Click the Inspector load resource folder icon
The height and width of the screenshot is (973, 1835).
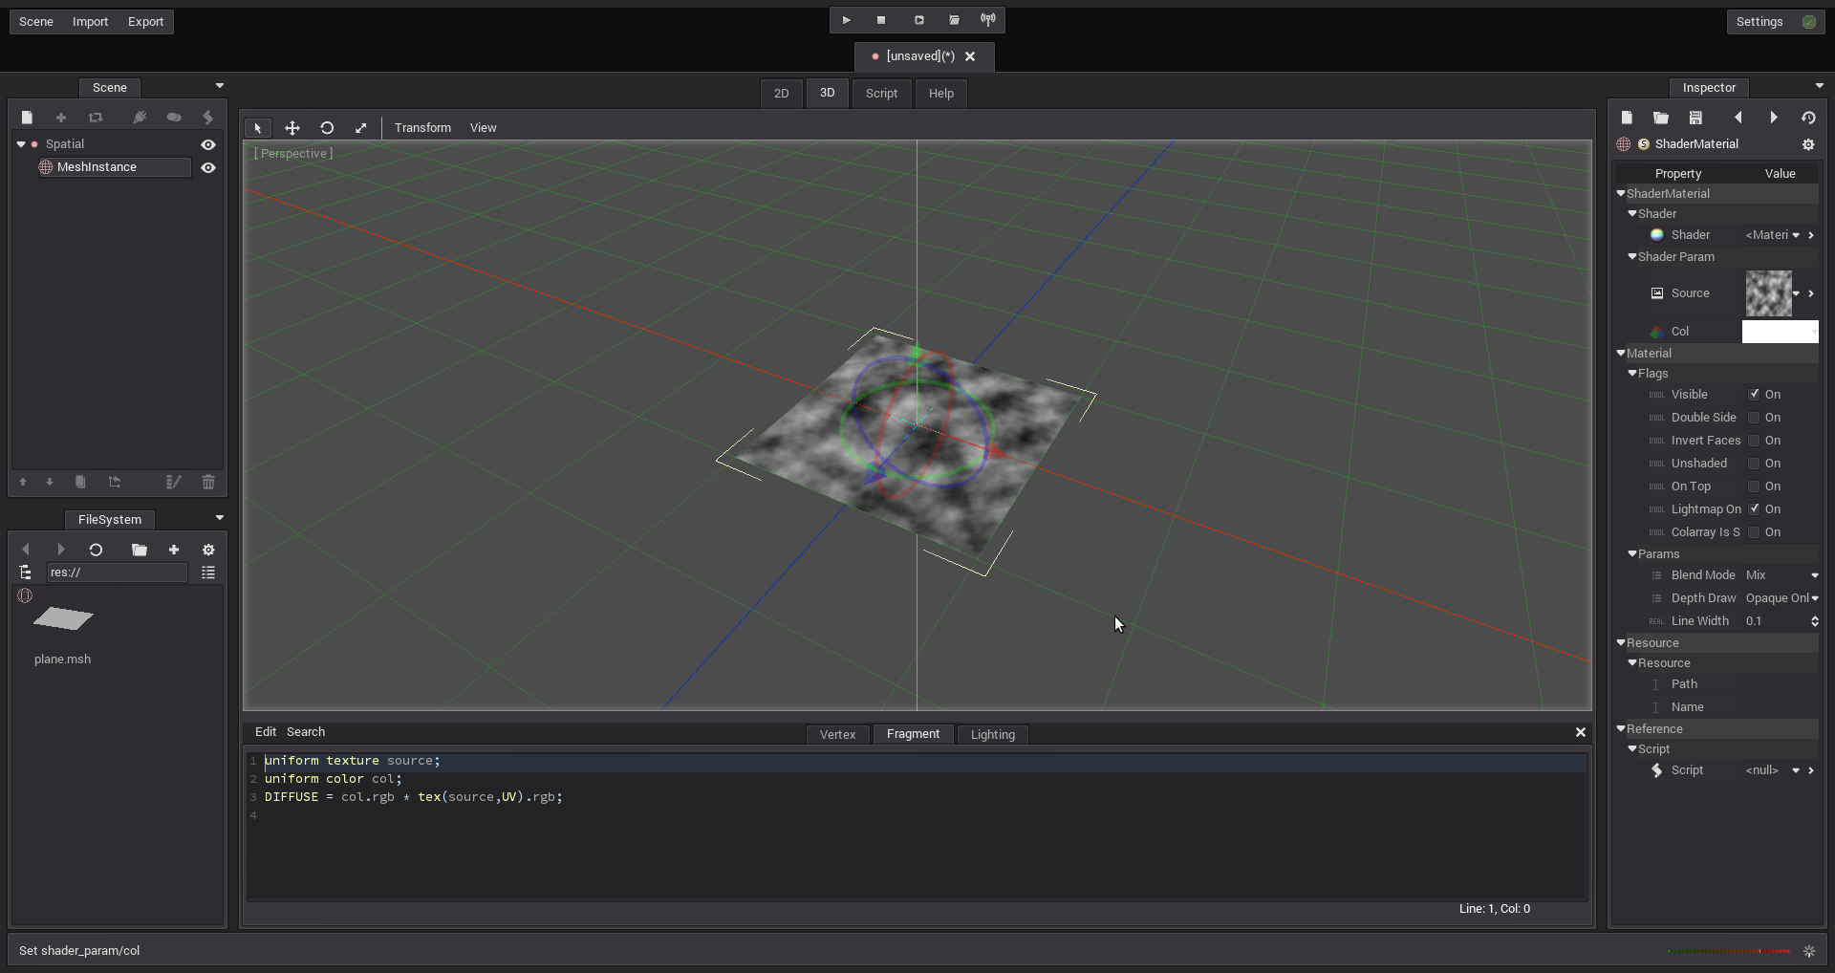click(x=1661, y=118)
